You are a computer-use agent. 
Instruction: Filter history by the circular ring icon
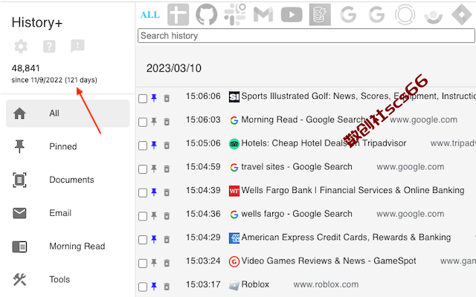[x=405, y=15]
